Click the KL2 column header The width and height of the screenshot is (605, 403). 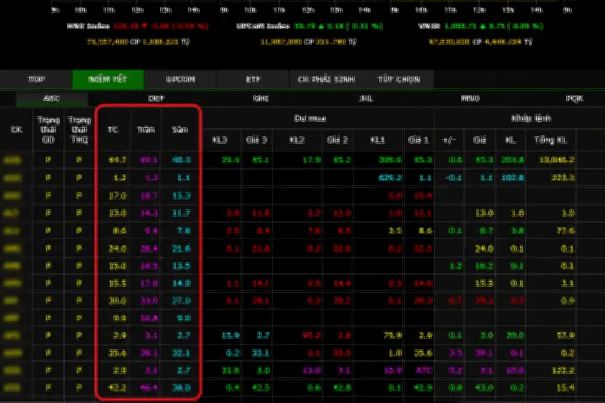tap(296, 140)
